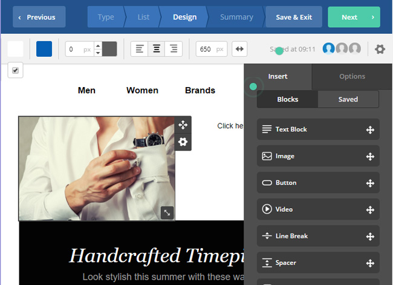The width and height of the screenshot is (393, 285).
Task: Click the move icon beside Text Block
Action: [370, 129]
